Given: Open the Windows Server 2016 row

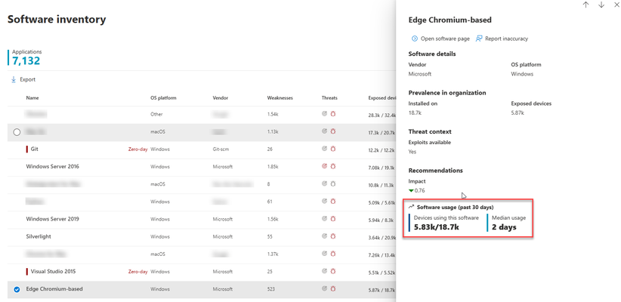Looking at the screenshot, I should coord(201,167).
